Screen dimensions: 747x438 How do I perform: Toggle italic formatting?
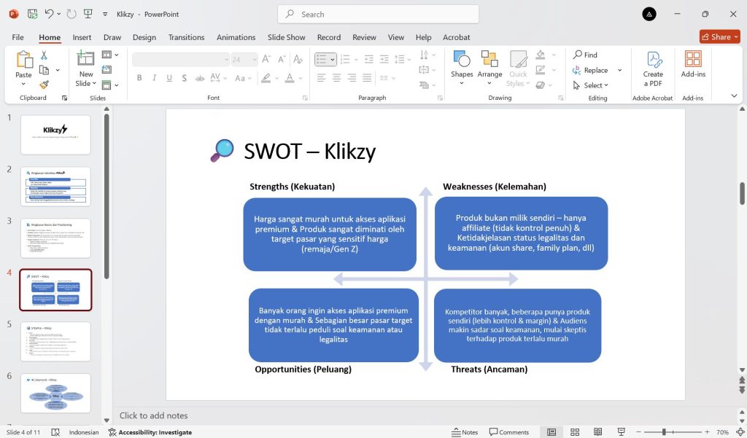(154, 77)
